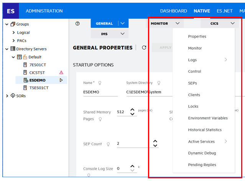Select Monitor from the dropdown list
245x181 pixels.
[x=195, y=48]
